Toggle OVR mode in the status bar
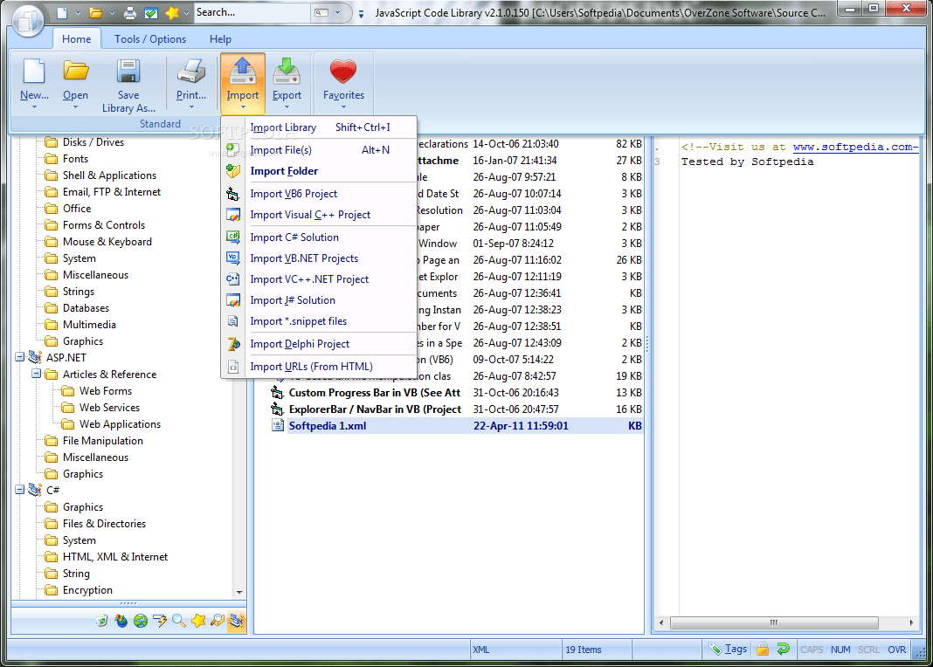The width and height of the screenshot is (933, 667). [897, 650]
